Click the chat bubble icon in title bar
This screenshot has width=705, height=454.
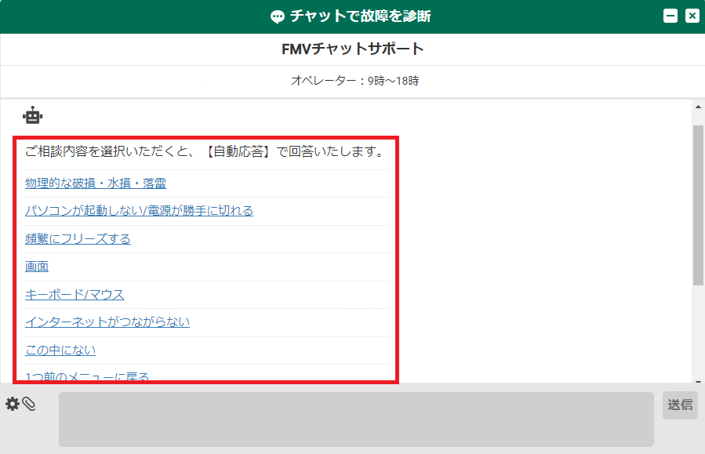coord(277,16)
